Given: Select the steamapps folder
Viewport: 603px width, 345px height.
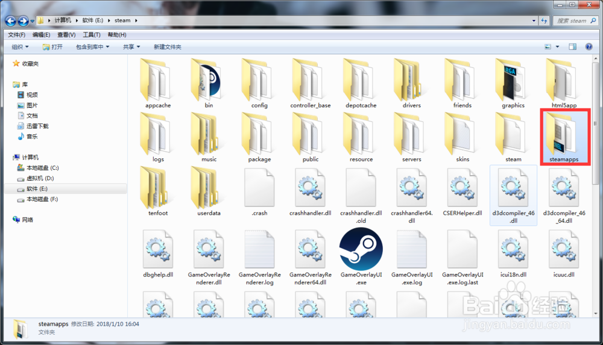Looking at the screenshot, I should 564,137.
